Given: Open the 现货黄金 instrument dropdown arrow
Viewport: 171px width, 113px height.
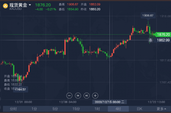Looking at the screenshot, I should [x=30, y=5].
